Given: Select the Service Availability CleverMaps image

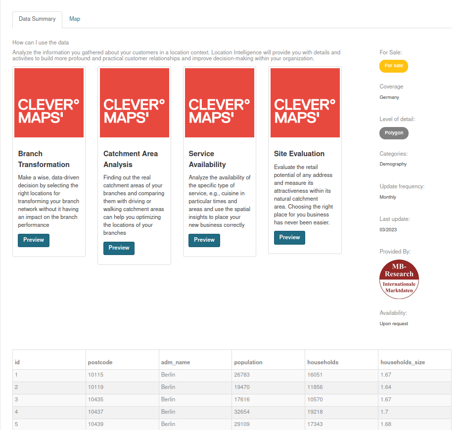Looking at the screenshot, I should tap(220, 103).
